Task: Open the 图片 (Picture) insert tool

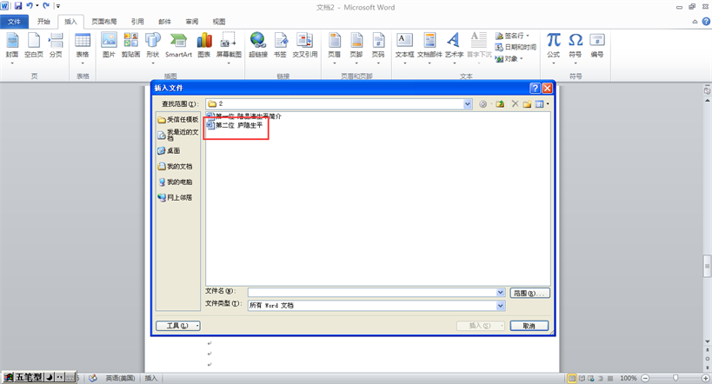Action: [109, 44]
